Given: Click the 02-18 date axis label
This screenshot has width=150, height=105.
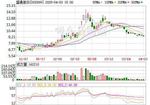Looking at the screenshot, I should (75, 59).
